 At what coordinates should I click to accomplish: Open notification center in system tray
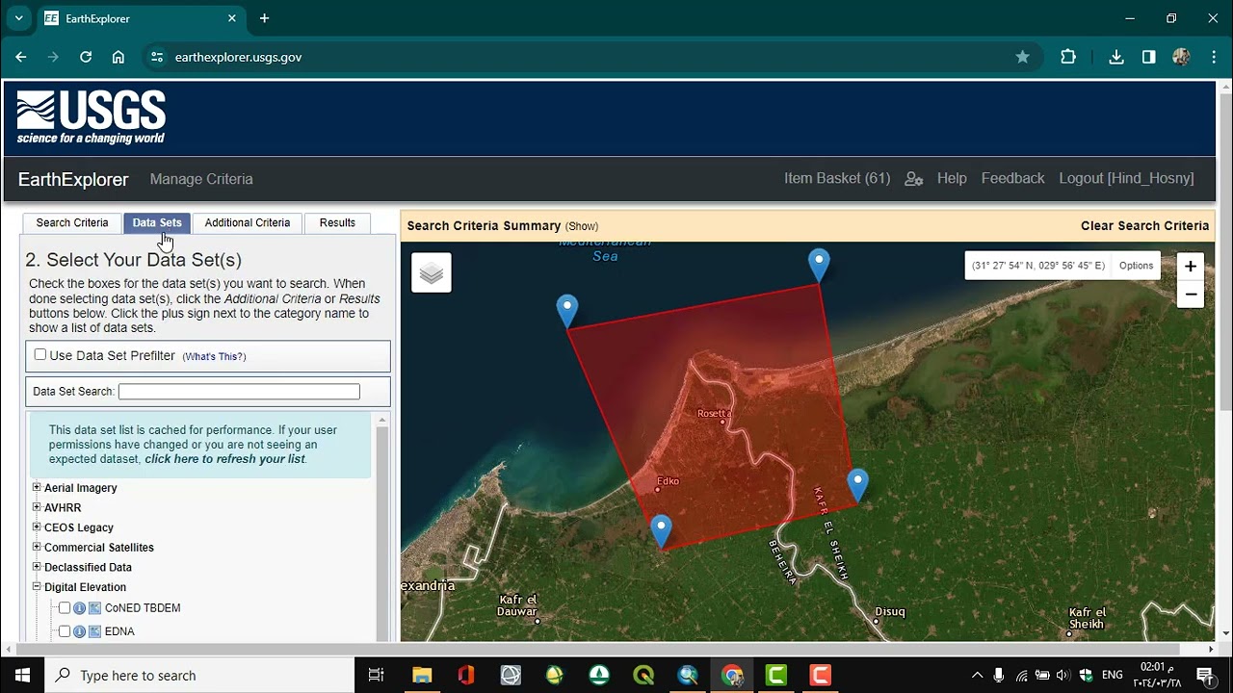1204,676
